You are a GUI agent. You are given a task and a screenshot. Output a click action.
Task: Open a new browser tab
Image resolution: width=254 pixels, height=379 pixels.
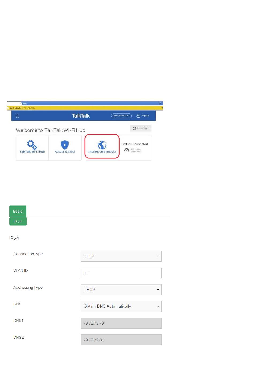25,103
